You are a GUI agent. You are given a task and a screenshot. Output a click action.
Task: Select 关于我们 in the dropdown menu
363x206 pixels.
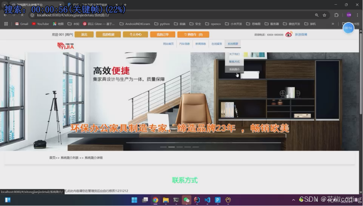pyautogui.click(x=234, y=54)
